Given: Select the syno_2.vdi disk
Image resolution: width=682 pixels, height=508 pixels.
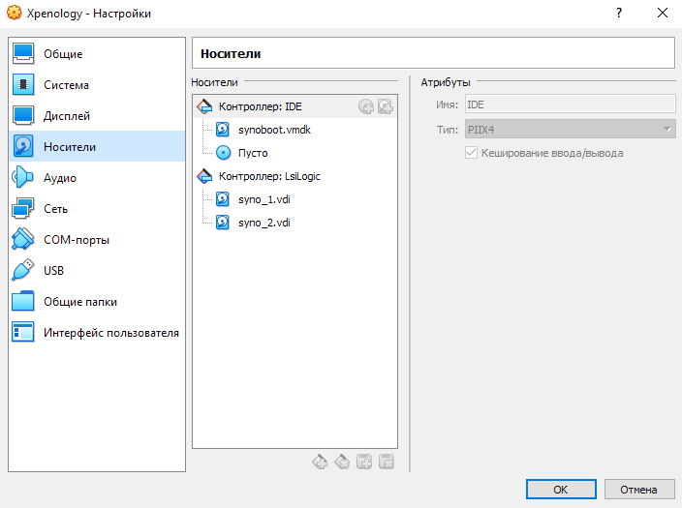Looking at the screenshot, I should 264,223.
